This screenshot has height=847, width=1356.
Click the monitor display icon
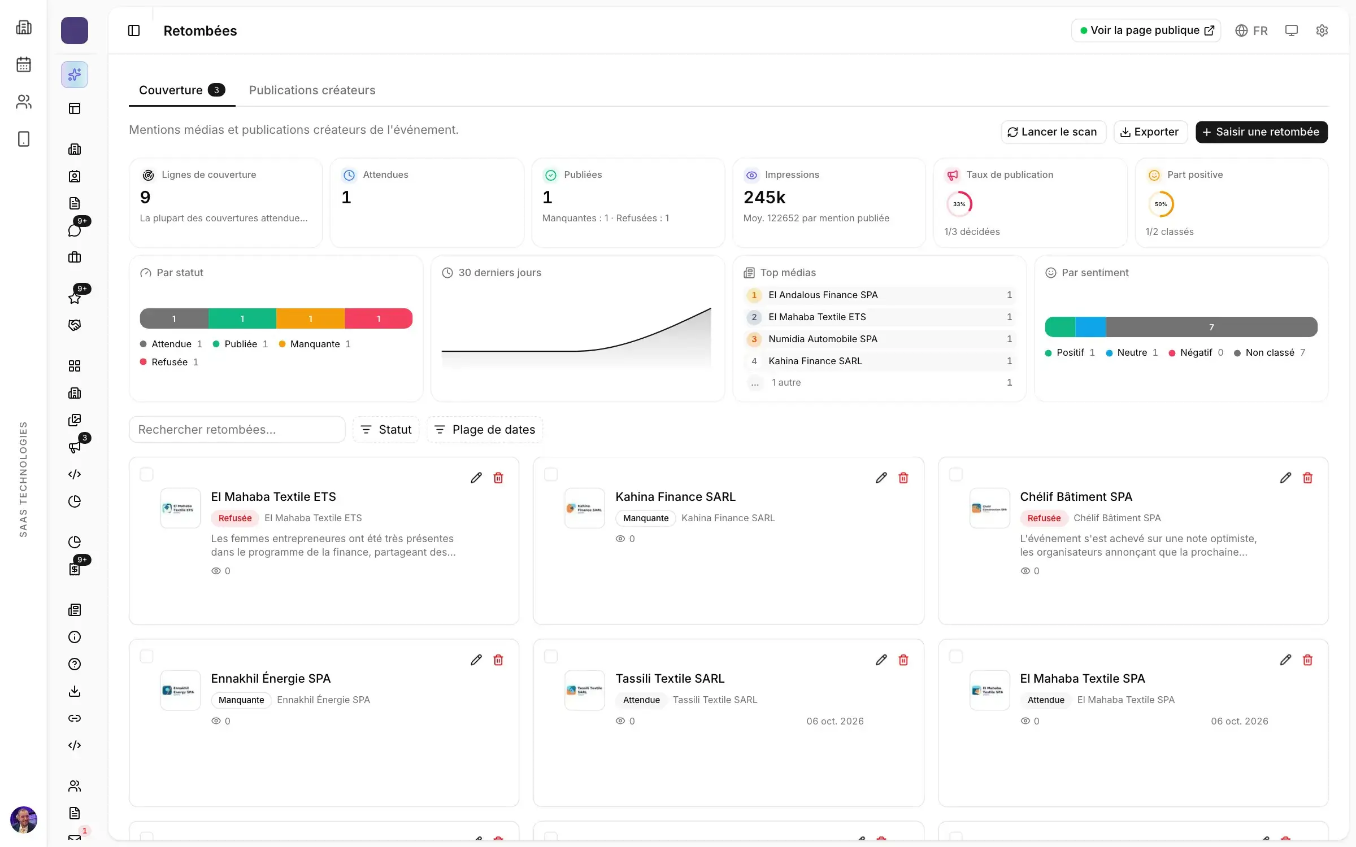point(1291,30)
